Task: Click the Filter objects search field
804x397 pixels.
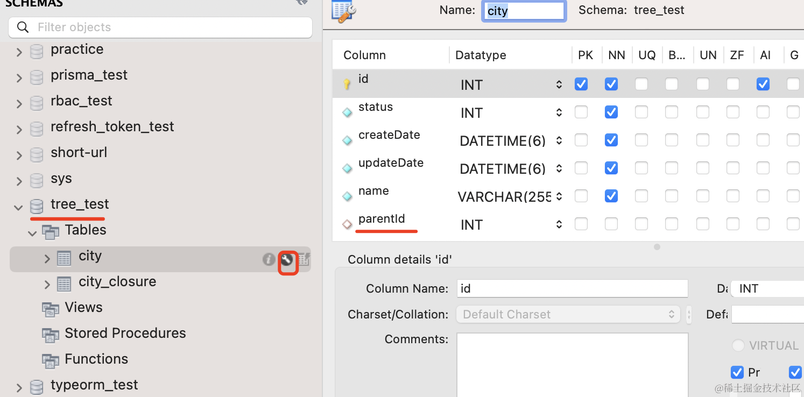Action: click(160, 27)
